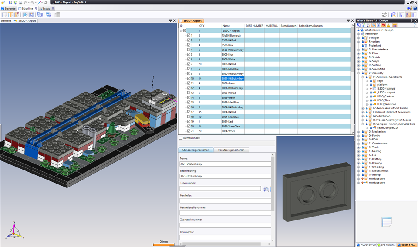Click first blue square icon in project panel toolbar

tap(358, 25)
